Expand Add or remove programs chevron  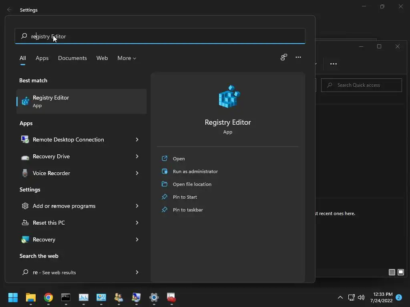tap(137, 206)
